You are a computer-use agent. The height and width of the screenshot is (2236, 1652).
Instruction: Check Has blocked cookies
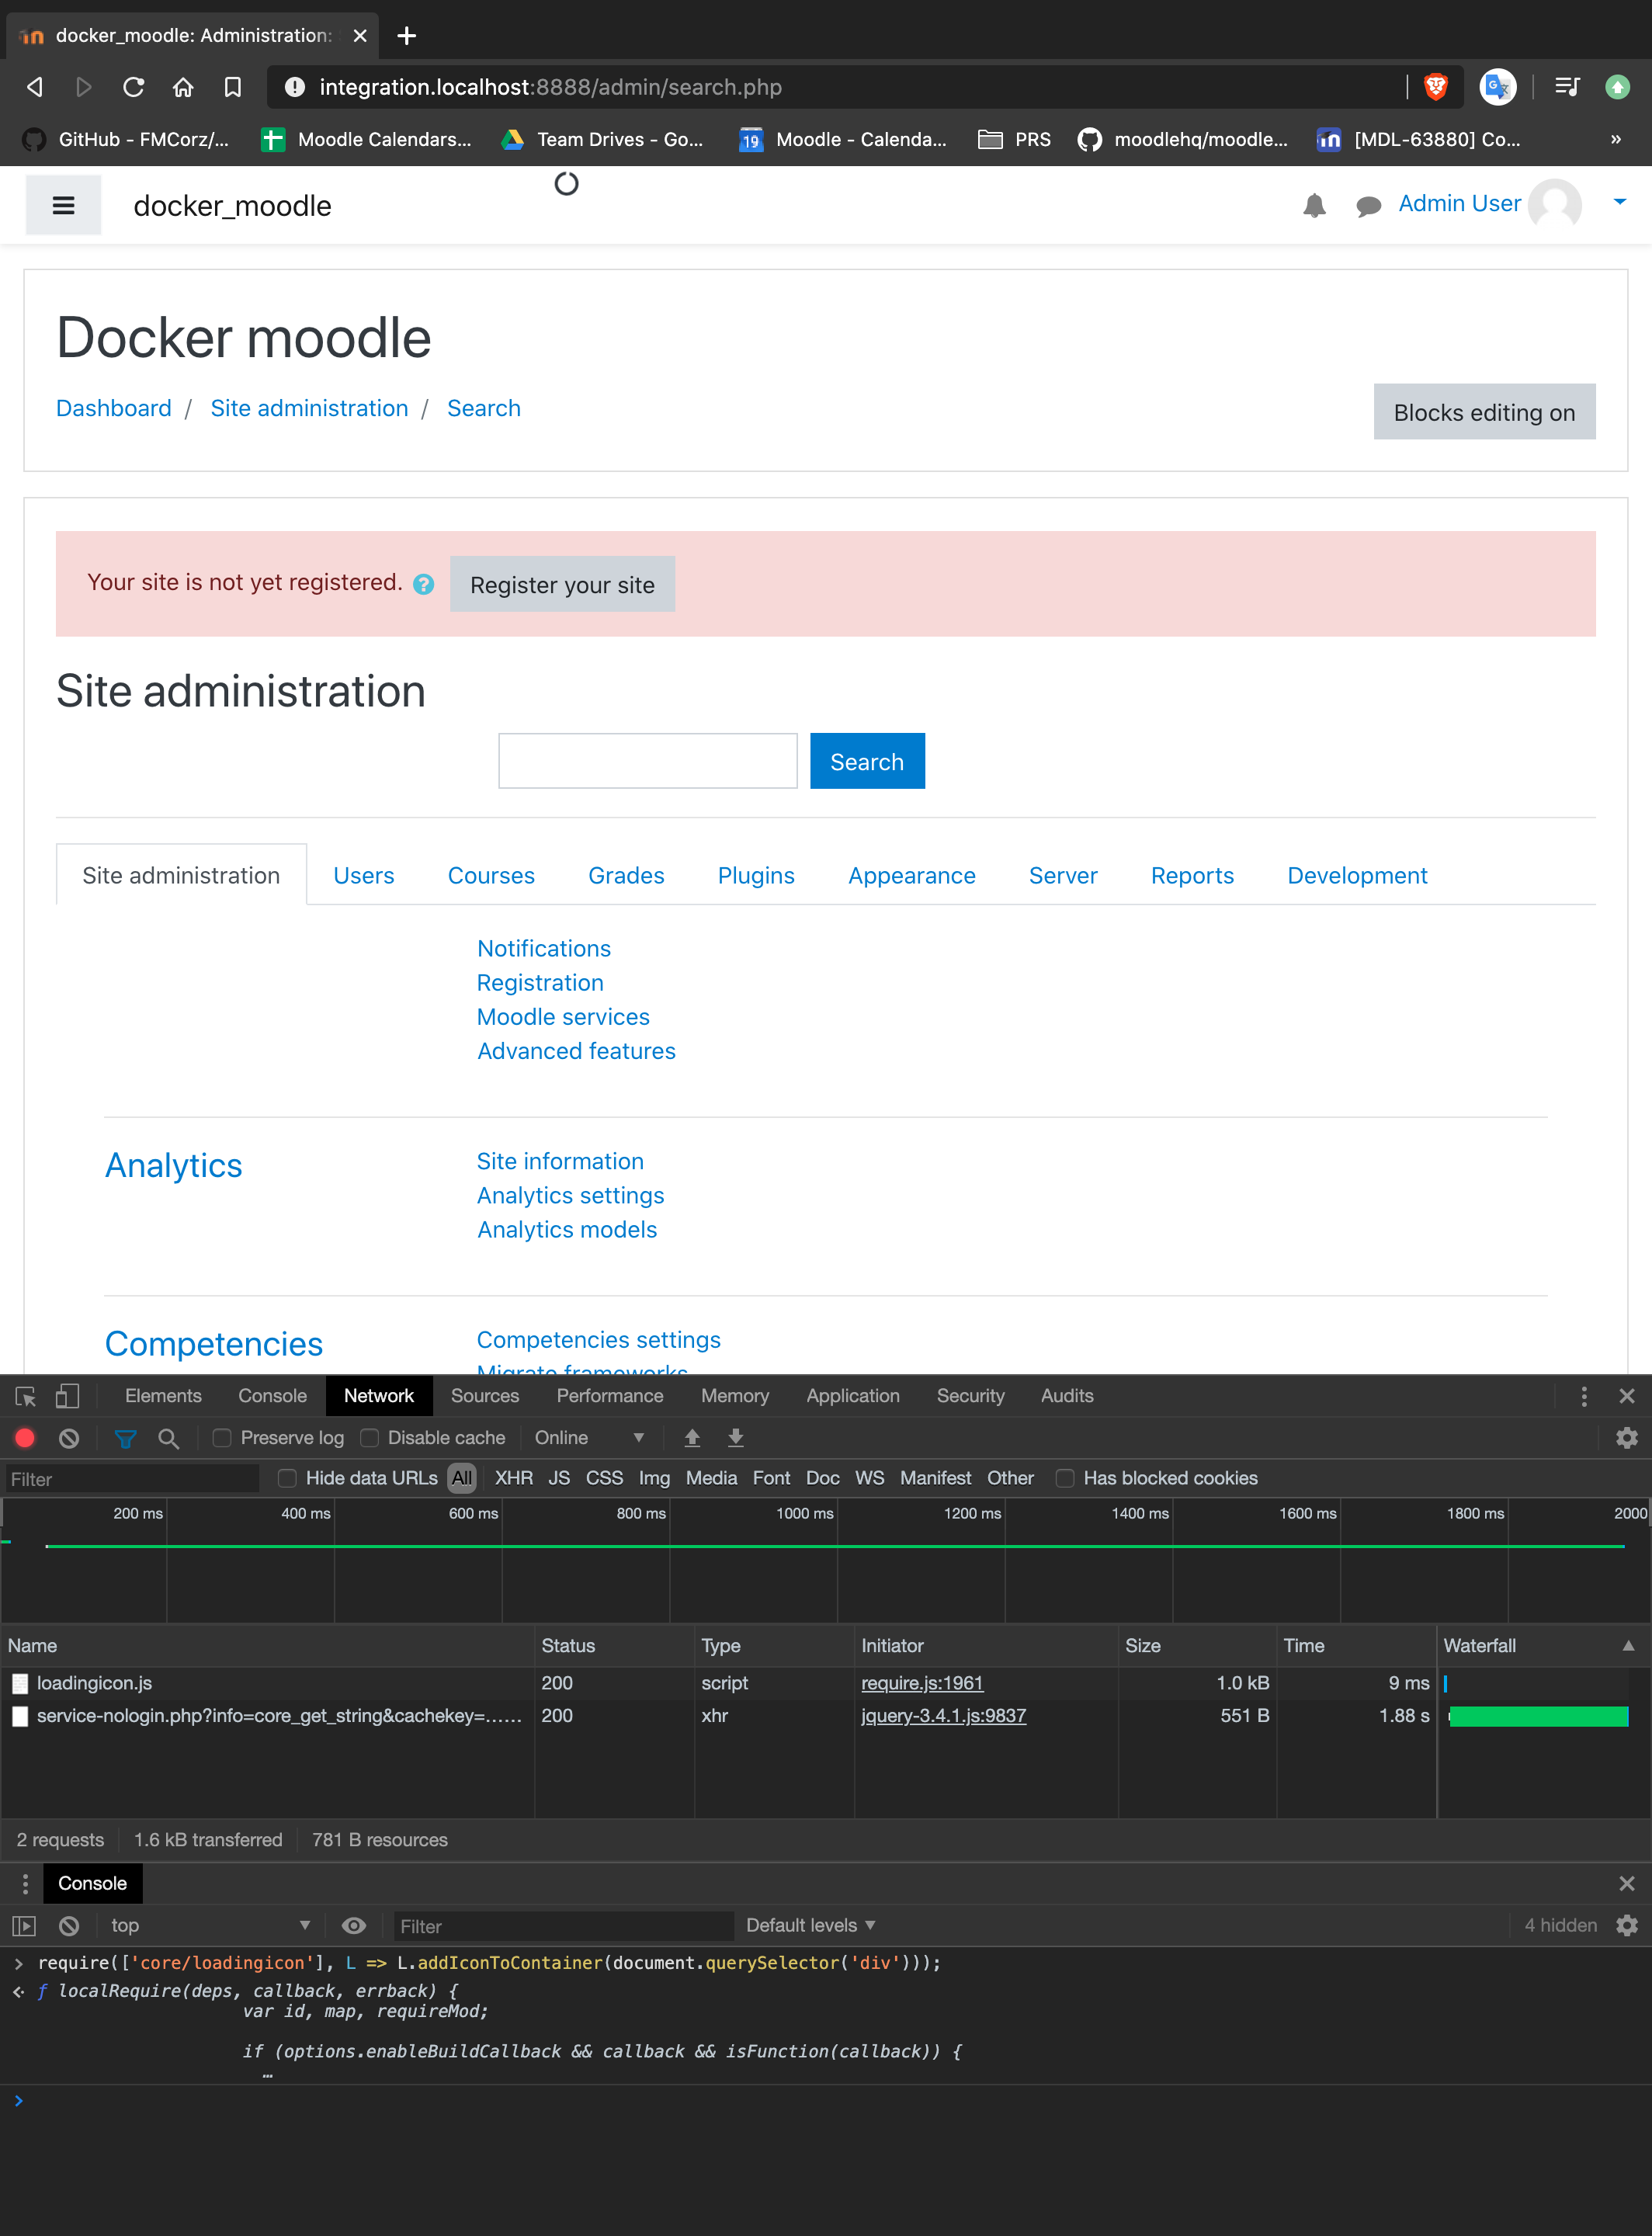click(1065, 1478)
